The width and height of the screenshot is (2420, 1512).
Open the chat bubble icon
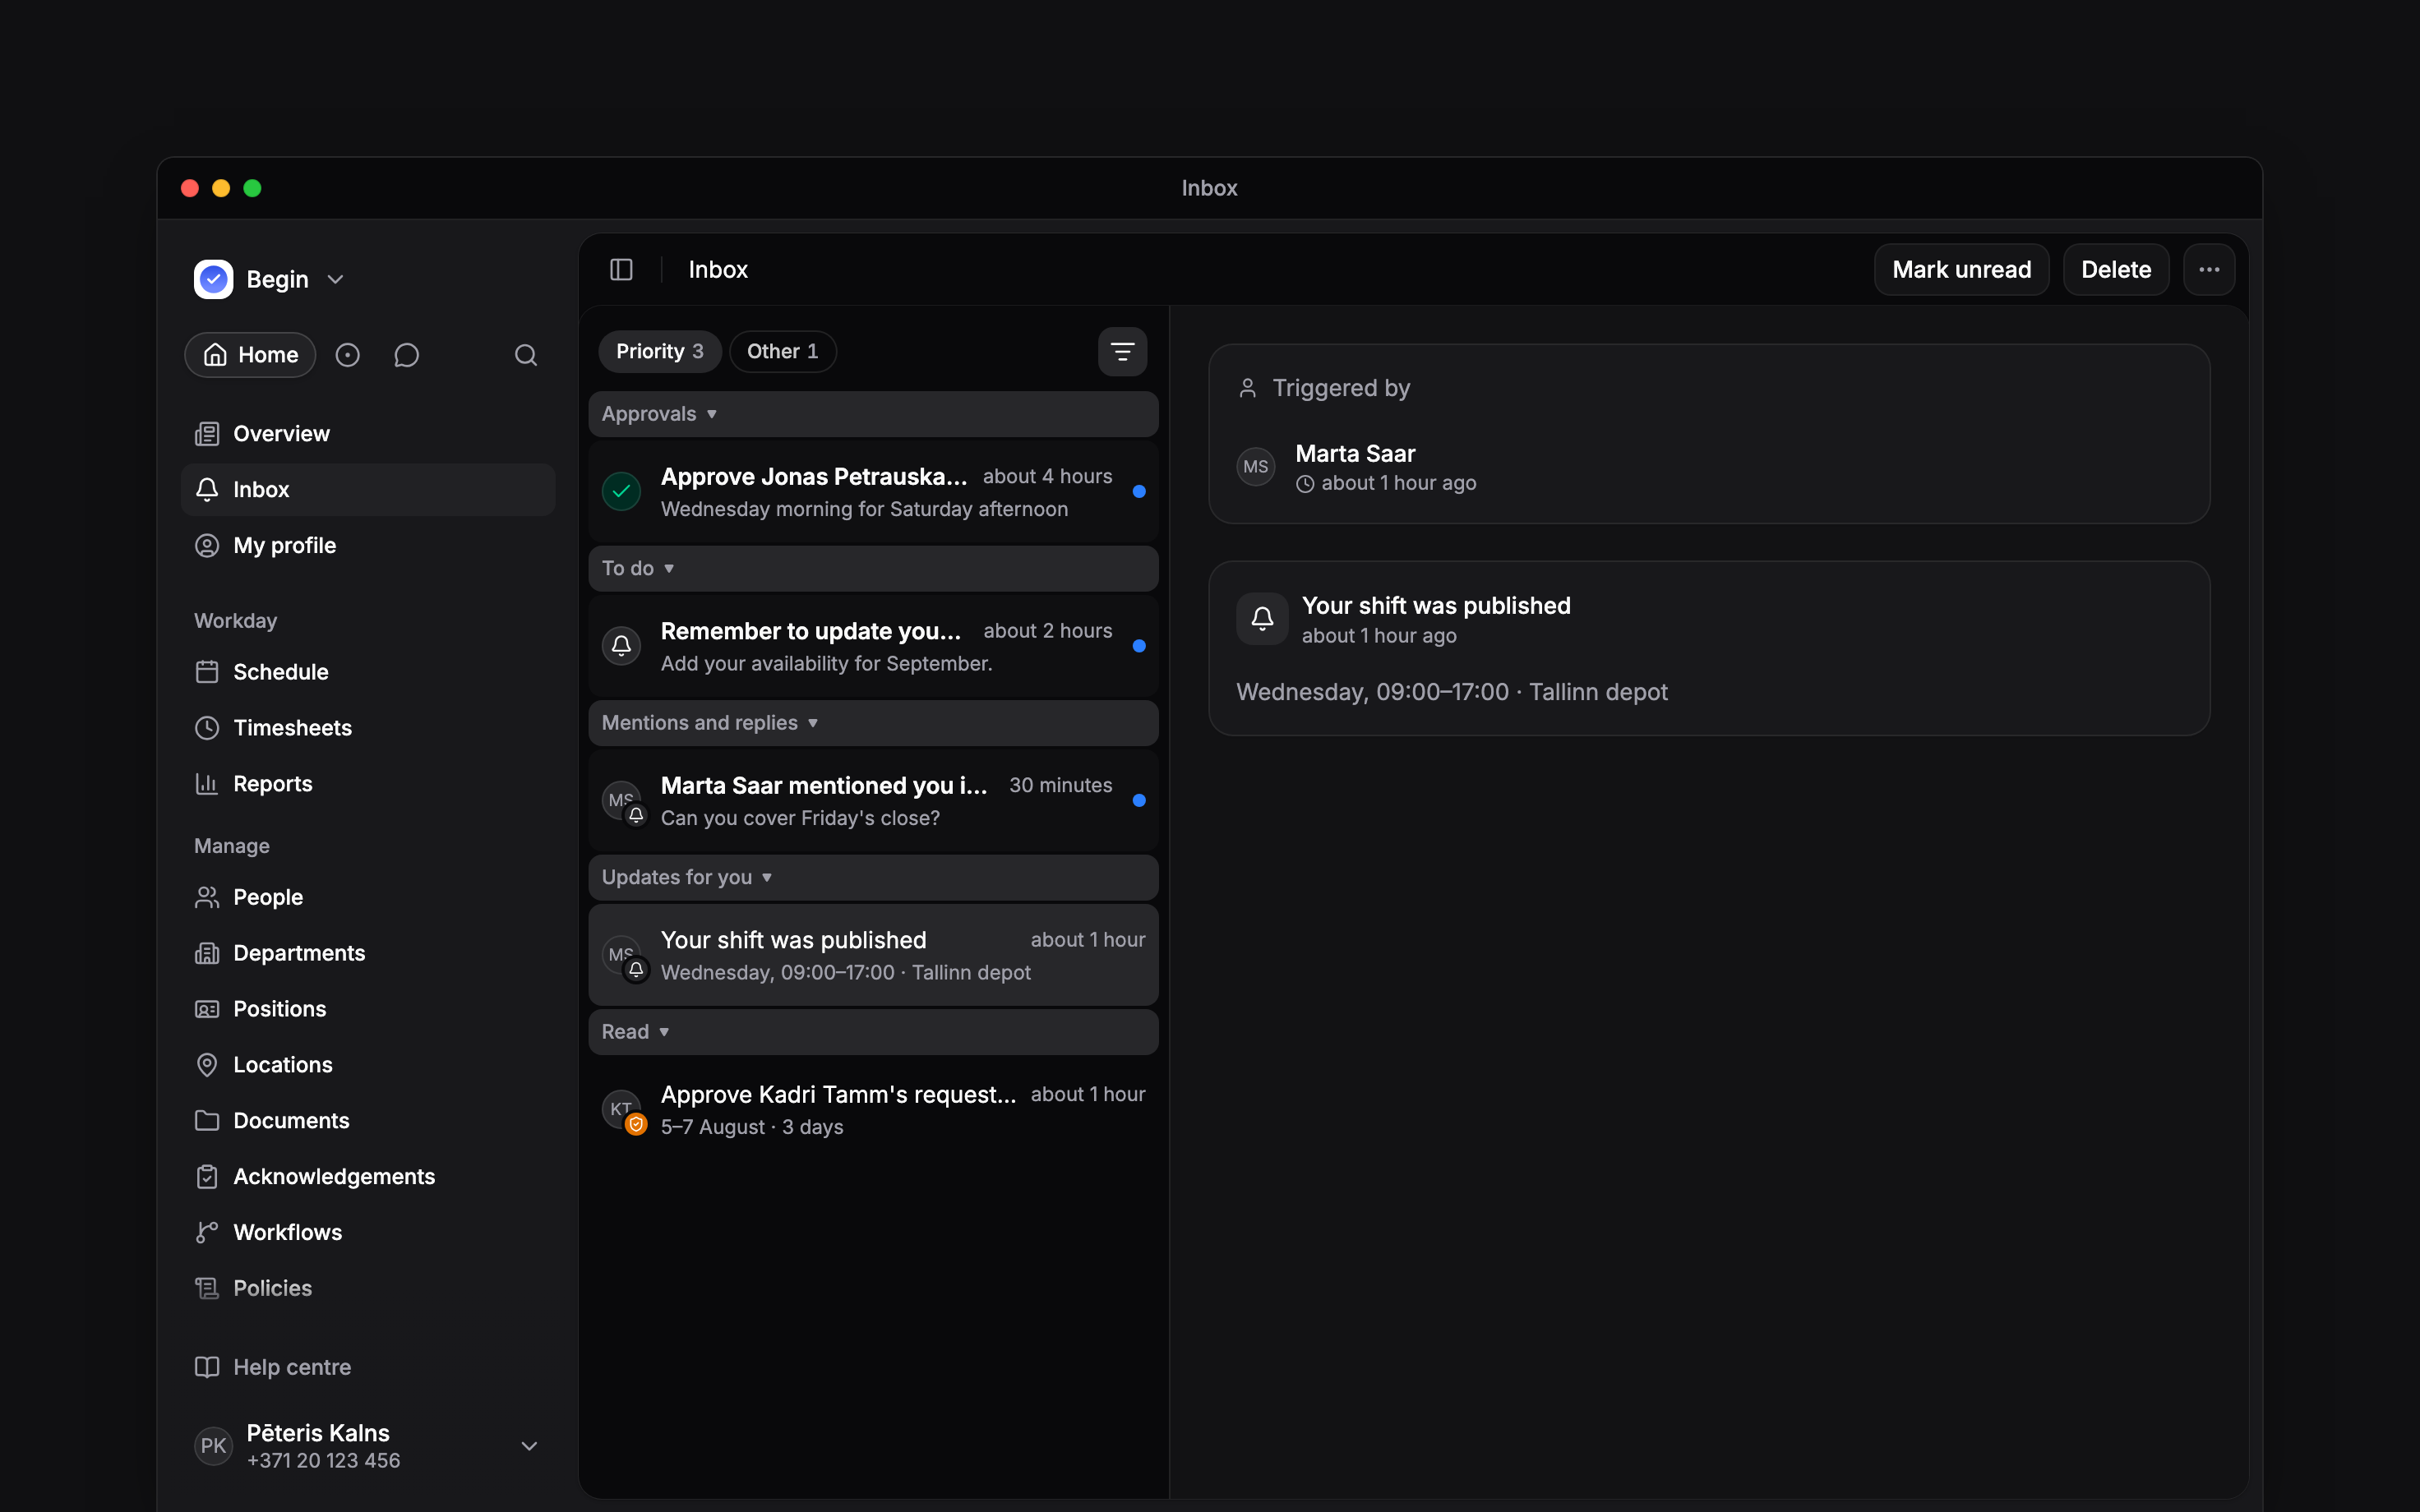click(406, 355)
